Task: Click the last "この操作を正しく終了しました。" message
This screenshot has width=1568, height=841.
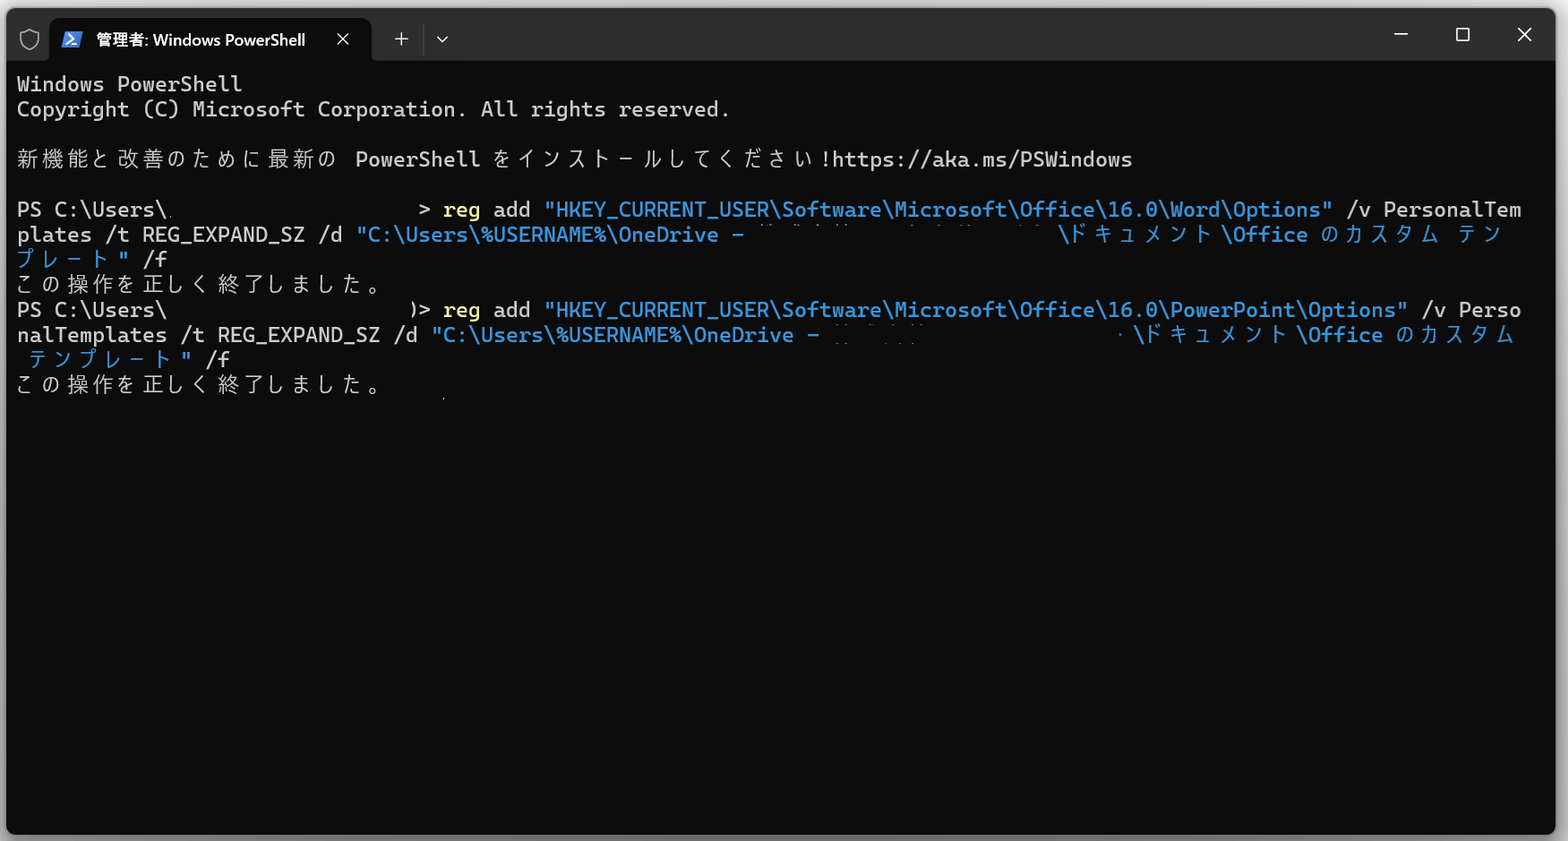Action: (x=201, y=385)
